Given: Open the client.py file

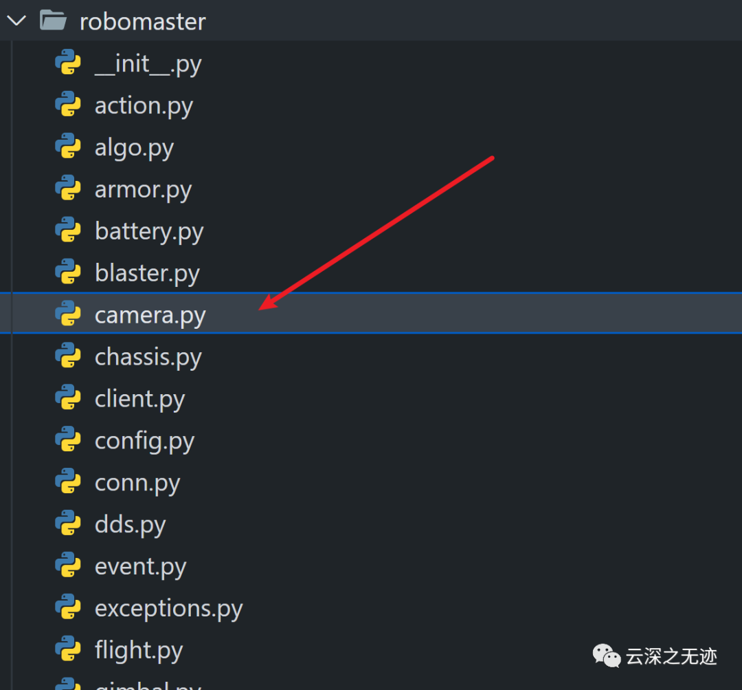Looking at the screenshot, I should tap(139, 398).
